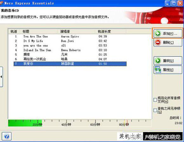Enable no pause between tracks checkbox
184x142 pixels.
155,110
